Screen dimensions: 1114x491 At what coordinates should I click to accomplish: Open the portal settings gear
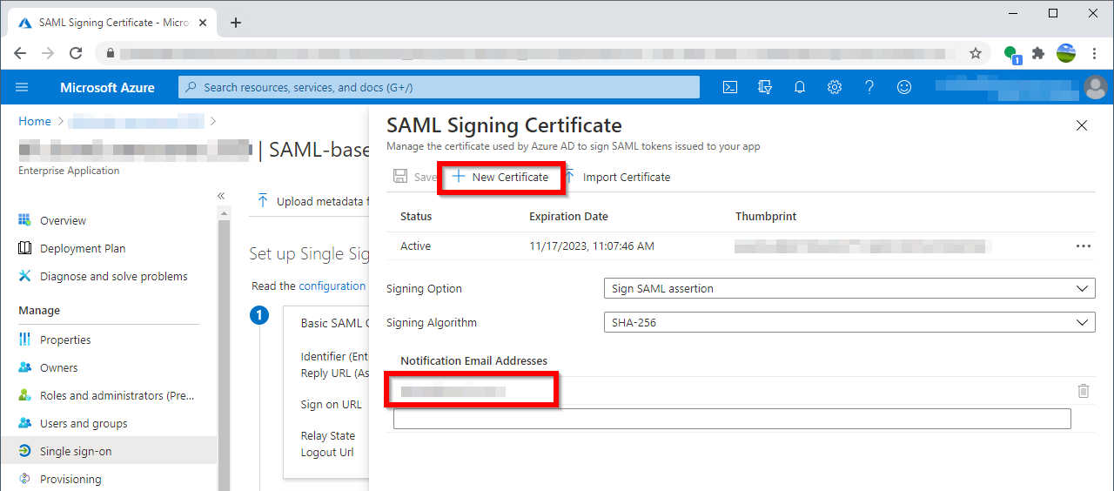tap(835, 87)
